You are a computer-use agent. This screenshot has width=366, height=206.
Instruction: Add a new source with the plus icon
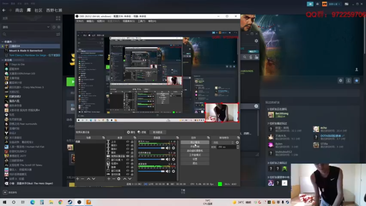[108, 179]
